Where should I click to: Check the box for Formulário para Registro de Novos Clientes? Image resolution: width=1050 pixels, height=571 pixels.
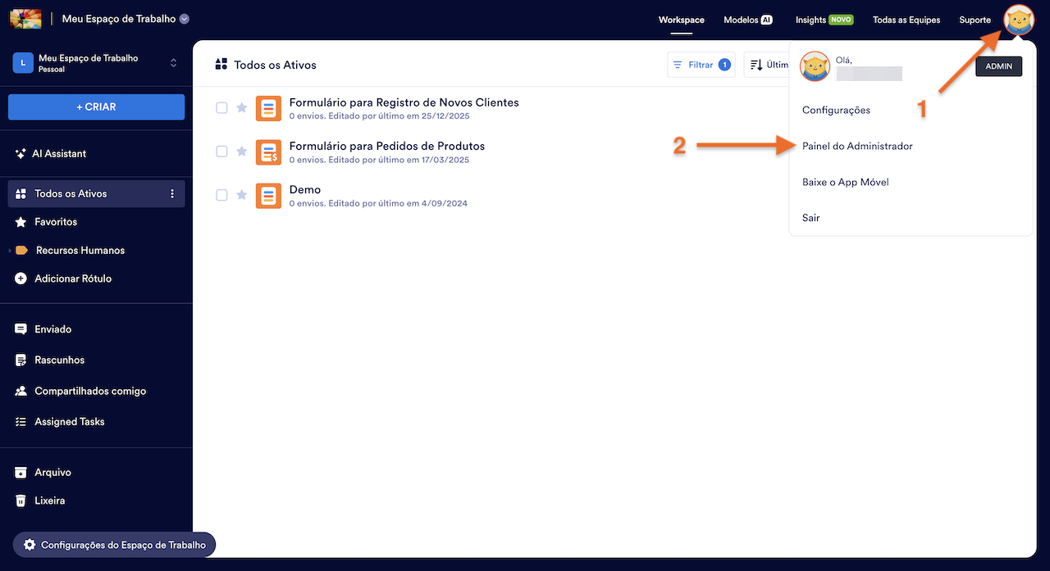point(221,108)
